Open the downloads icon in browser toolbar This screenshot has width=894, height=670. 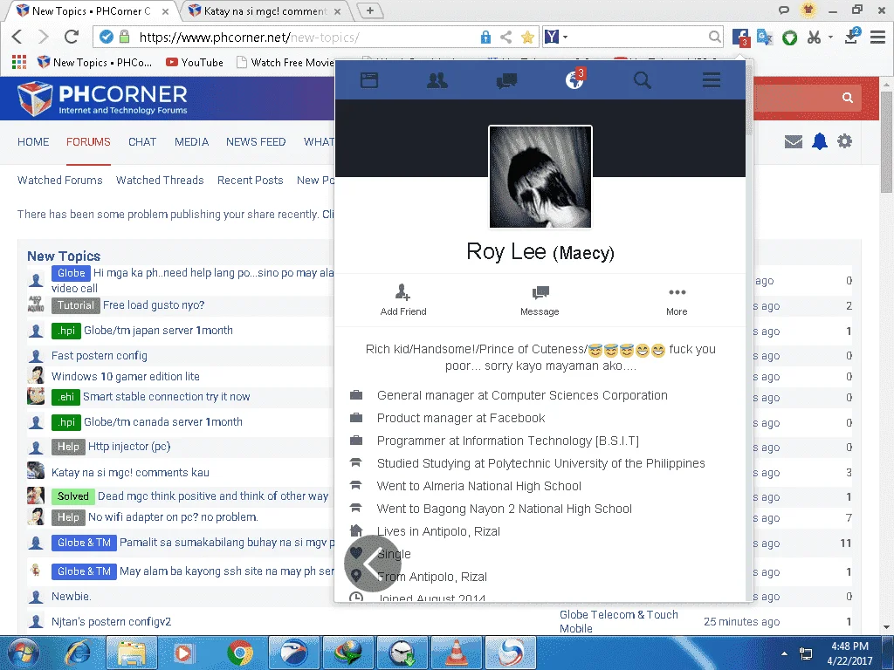(852, 37)
